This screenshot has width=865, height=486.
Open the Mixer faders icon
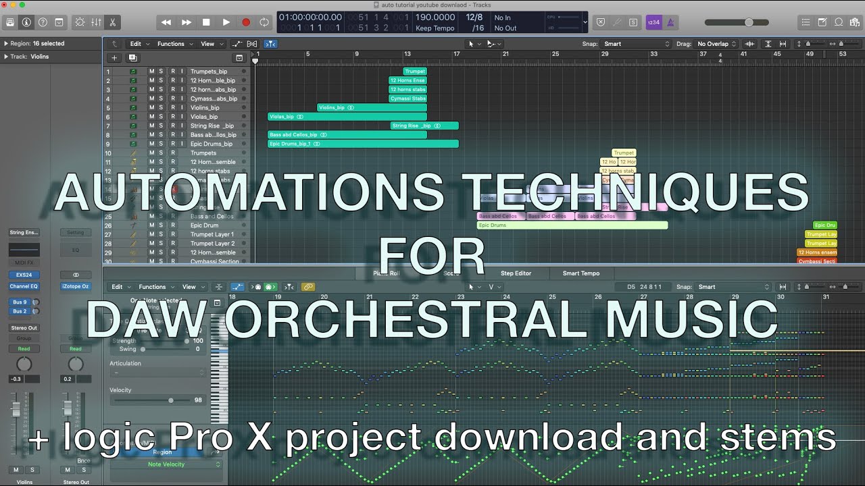click(x=96, y=22)
